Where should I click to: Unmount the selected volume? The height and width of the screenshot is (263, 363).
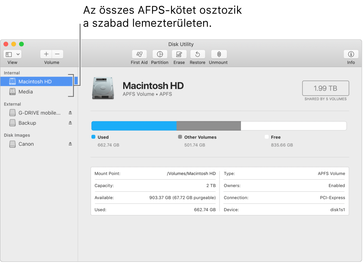coord(219,54)
